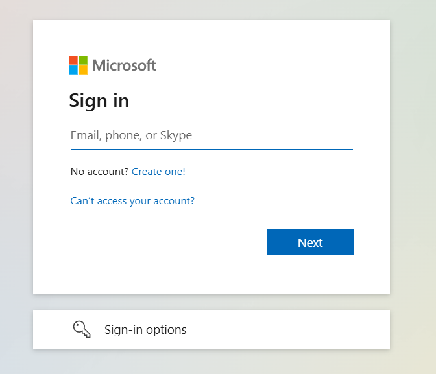This screenshot has width=436, height=374.
Task: Follow the "Can't access your account?" link
Action: click(132, 201)
